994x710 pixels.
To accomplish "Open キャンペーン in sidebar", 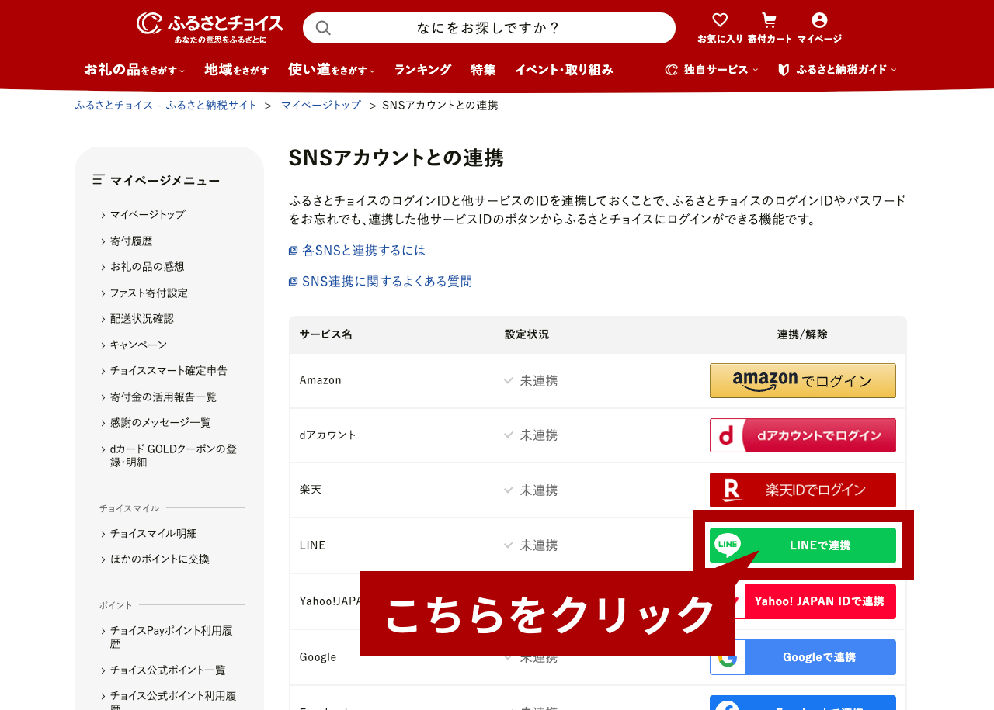I will tap(138, 345).
